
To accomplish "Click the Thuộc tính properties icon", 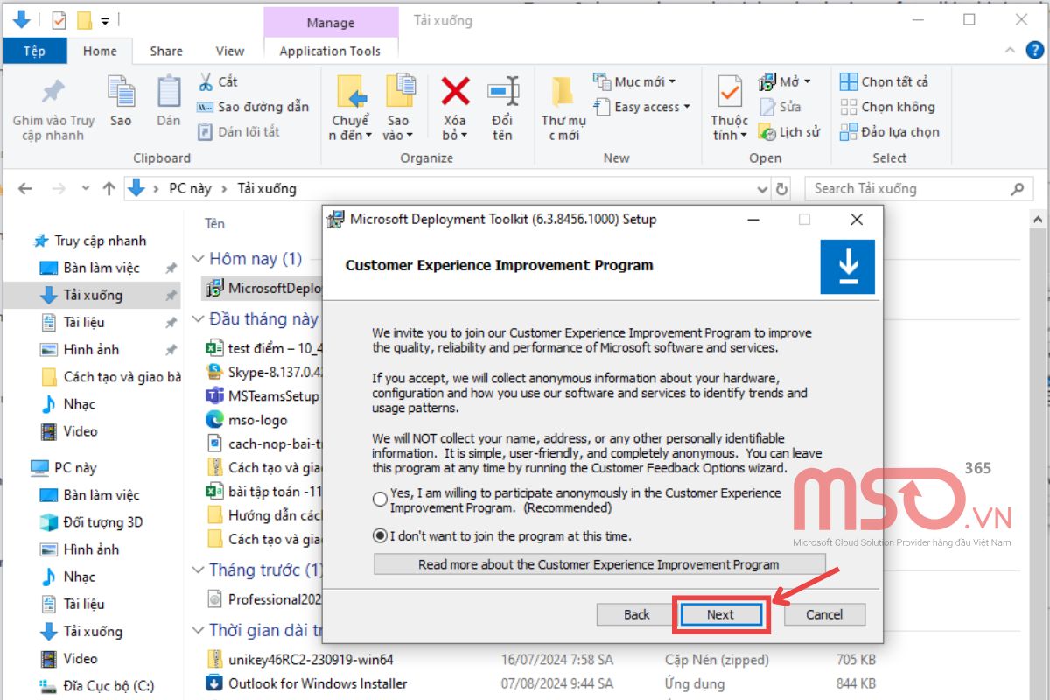I will tap(729, 92).
